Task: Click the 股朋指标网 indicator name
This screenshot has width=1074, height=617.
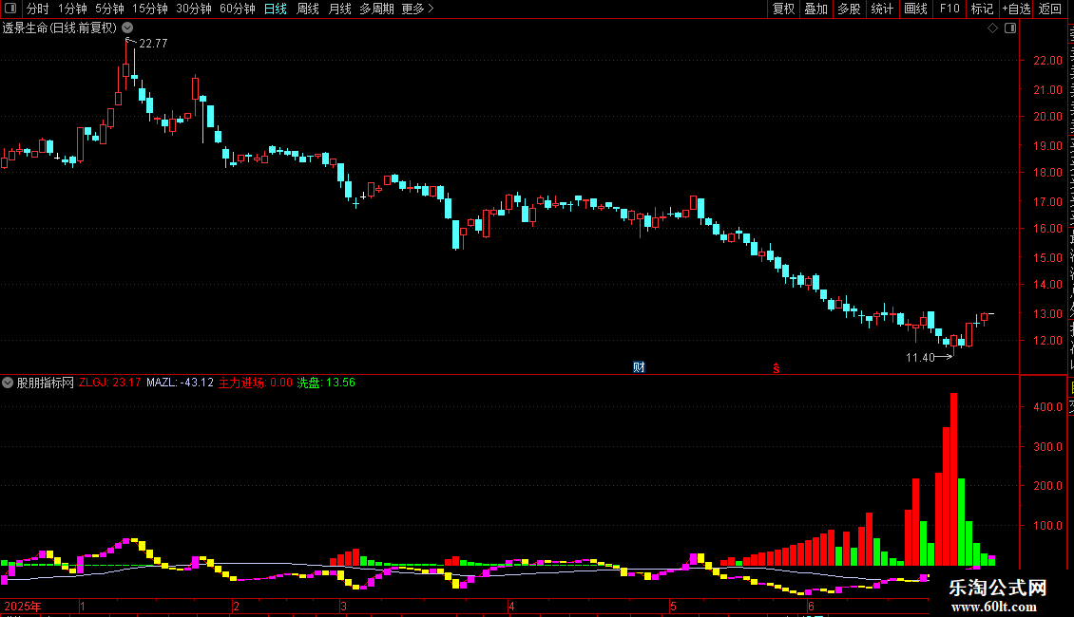Action: 46,383
